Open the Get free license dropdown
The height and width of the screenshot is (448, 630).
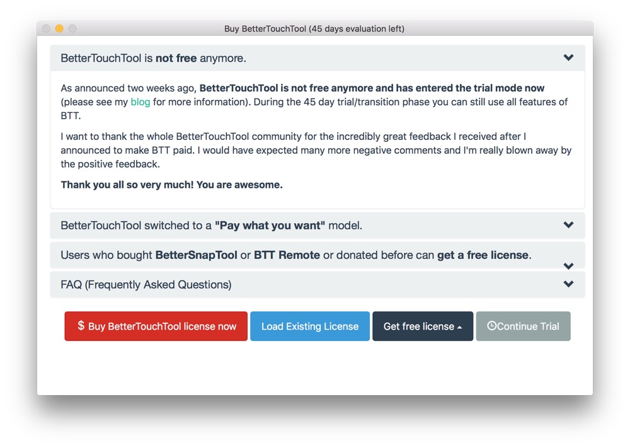[423, 326]
